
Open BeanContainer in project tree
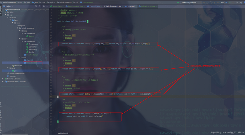click(x=31, y=55)
